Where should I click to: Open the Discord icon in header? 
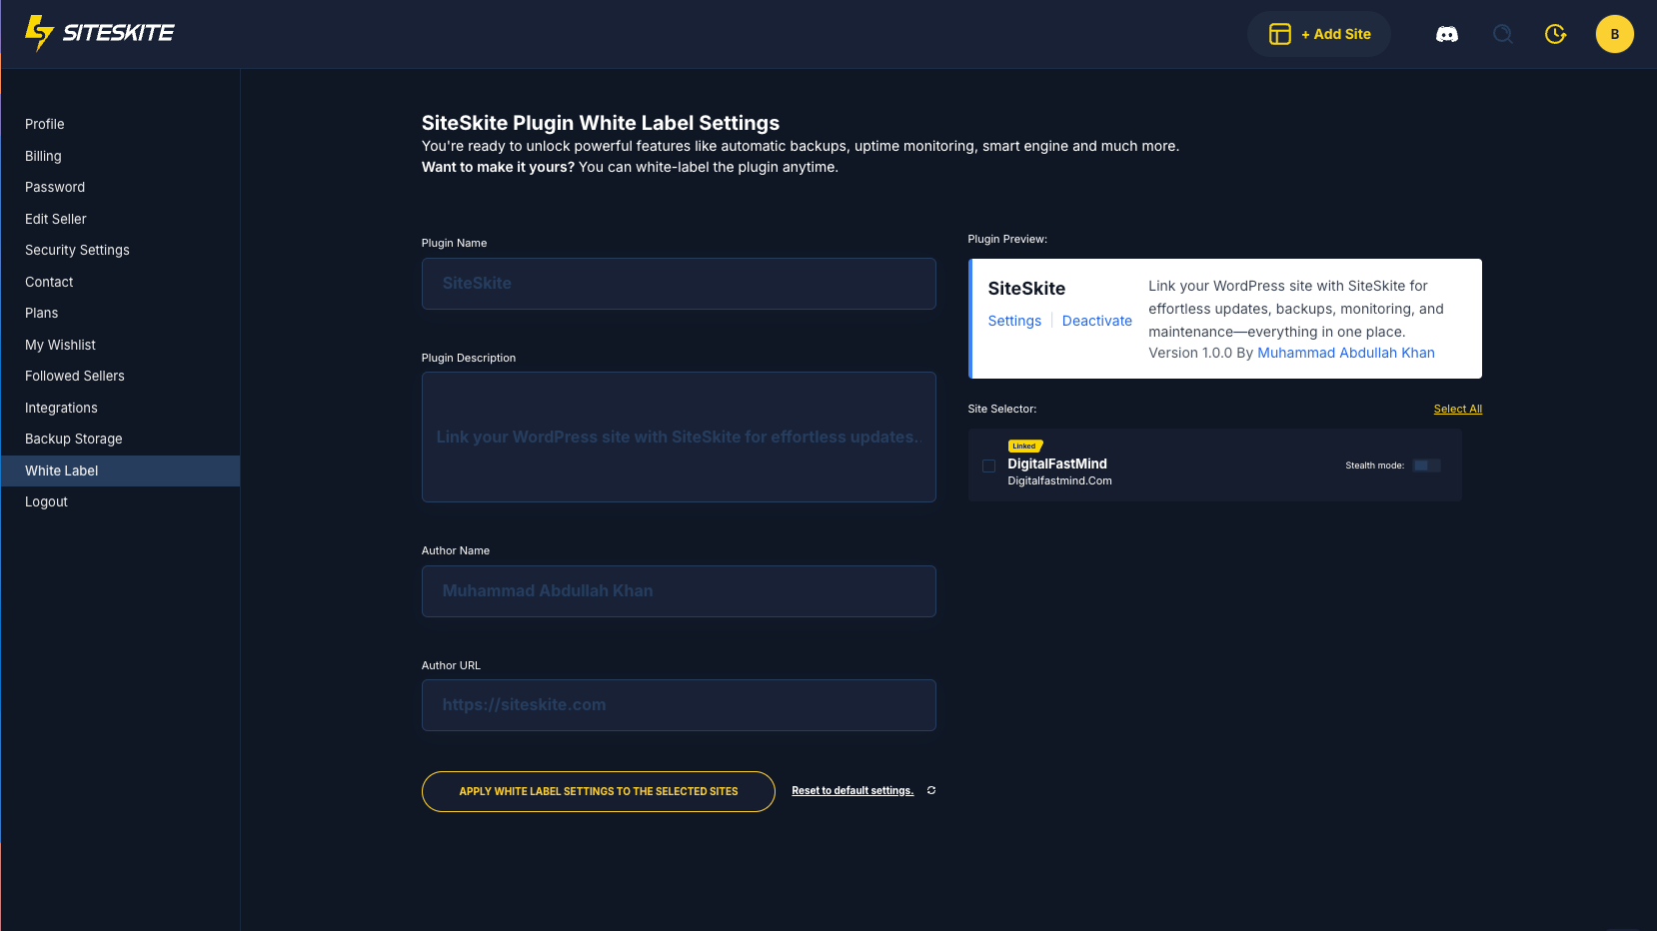[x=1446, y=34]
